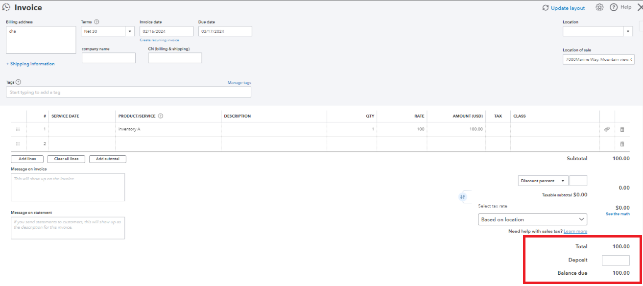Click the Deposit amount input field
Image resolution: width=643 pixels, height=286 pixels.
(615, 260)
